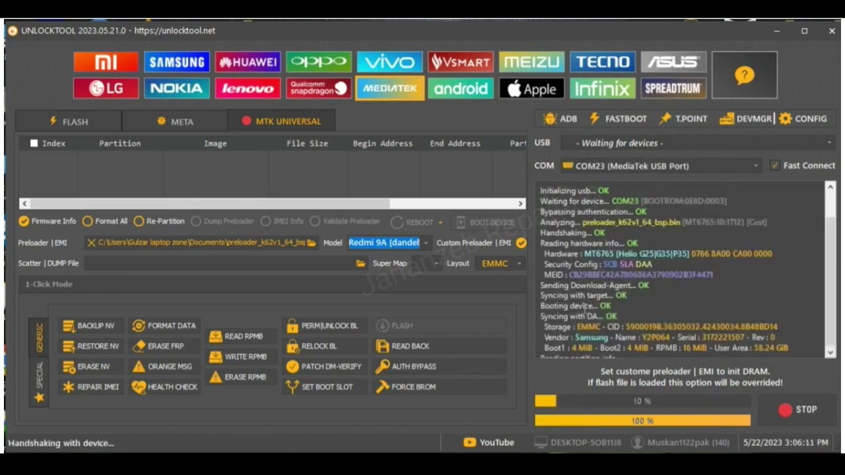Click the log panel vertical scrollbar

[x=830, y=270]
